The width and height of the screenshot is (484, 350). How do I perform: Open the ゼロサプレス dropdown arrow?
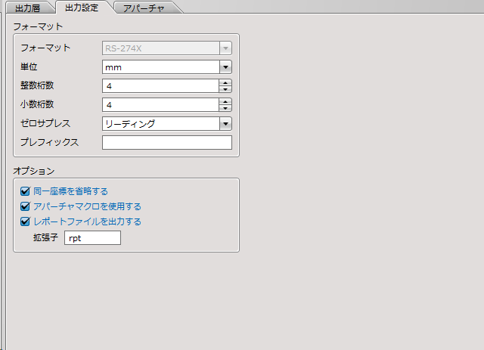(x=225, y=124)
